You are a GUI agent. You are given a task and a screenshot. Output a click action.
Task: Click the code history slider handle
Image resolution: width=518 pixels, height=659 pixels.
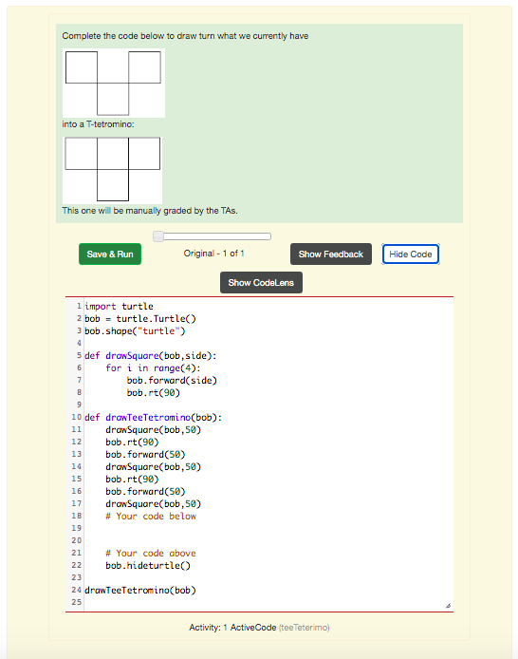point(158,236)
